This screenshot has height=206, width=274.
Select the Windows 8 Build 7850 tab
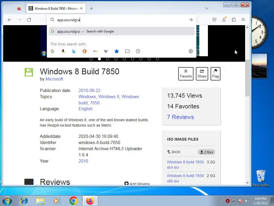coord(56,8)
